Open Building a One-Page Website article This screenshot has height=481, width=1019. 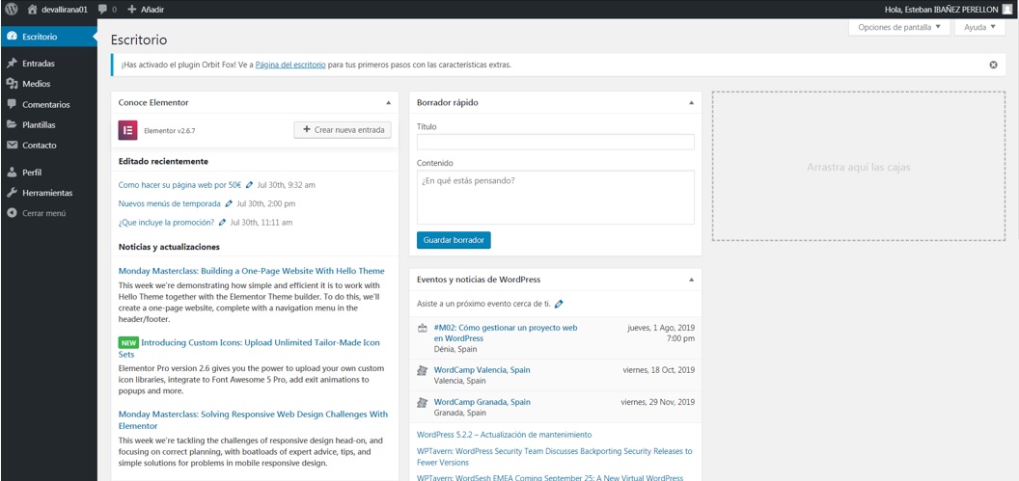pyautogui.click(x=252, y=271)
